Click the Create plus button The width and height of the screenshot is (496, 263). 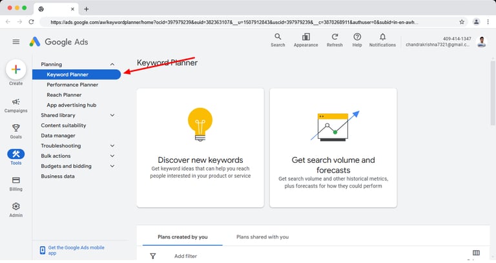(15, 70)
